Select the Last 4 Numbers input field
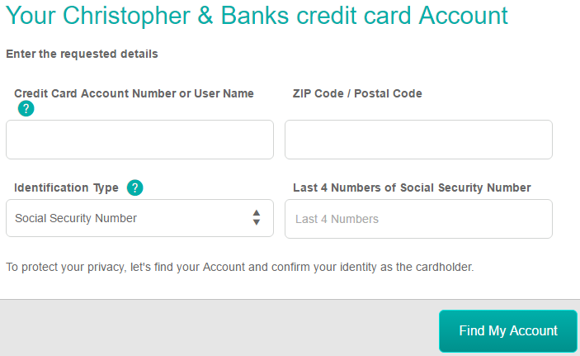This screenshot has width=580, height=356. 419,219
